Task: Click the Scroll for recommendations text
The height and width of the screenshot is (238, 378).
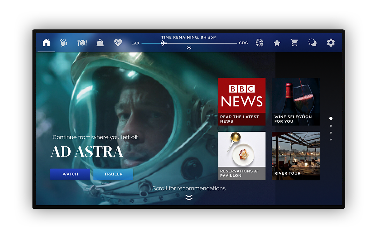Action: click(189, 188)
